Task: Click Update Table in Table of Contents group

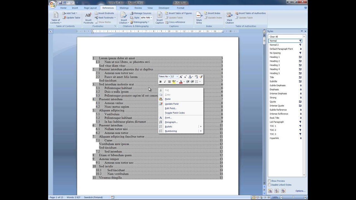Action: point(71,17)
